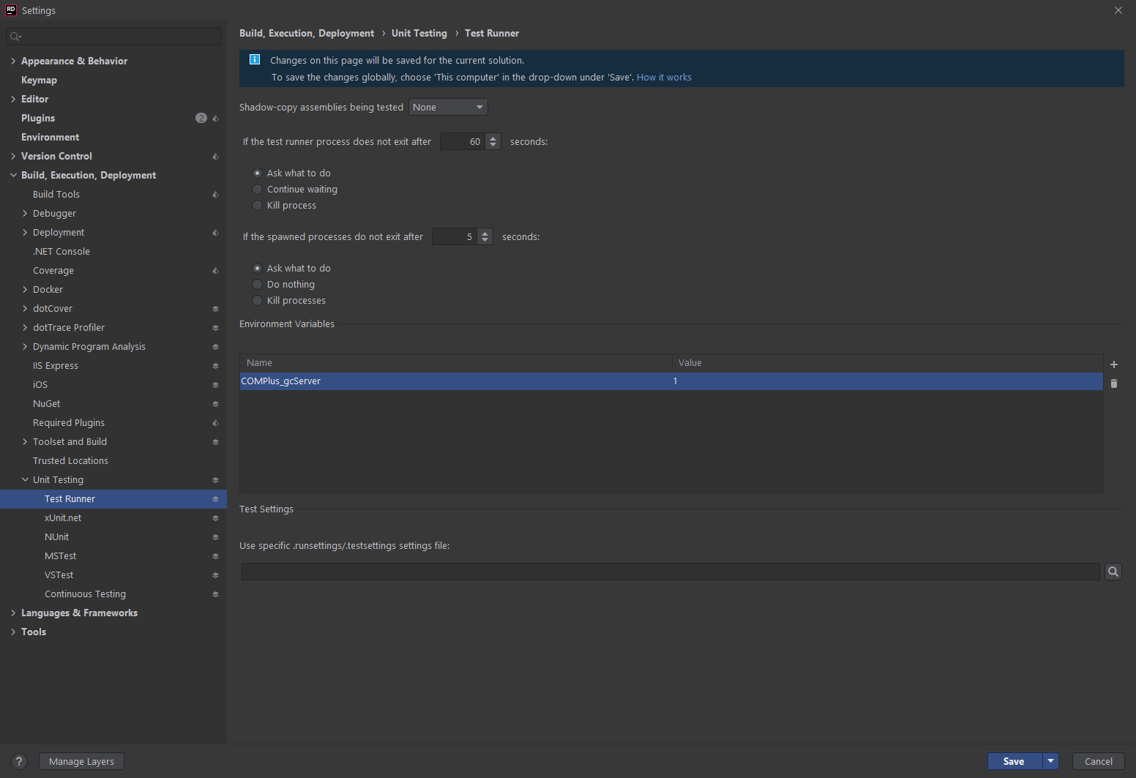1136x778 pixels.
Task: Open the NUnit settings page
Action: pos(57,537)
